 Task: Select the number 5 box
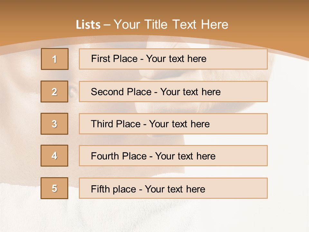[x=55, y=188]
